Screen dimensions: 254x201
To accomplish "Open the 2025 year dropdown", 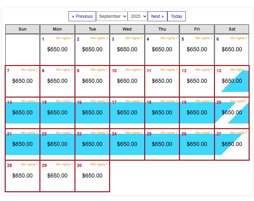I will (x=137, y=16).
